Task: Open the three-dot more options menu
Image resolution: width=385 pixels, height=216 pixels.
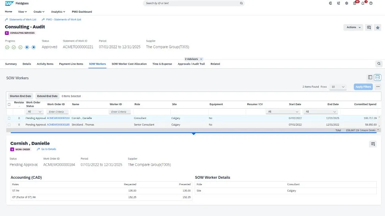Action: tap(378, 86)
